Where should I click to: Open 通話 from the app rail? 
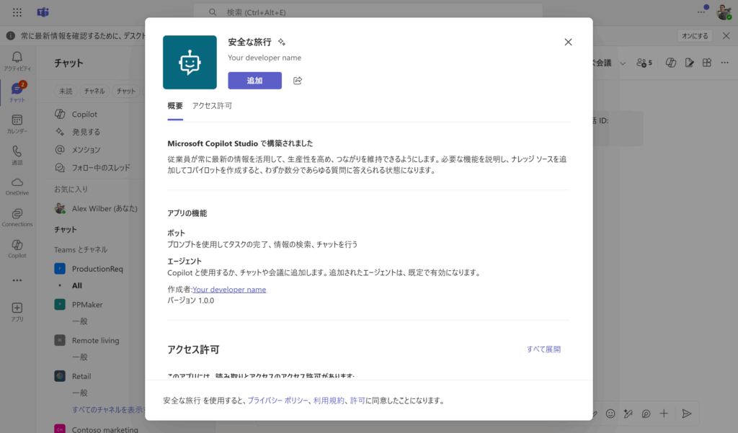click(17, 155)
